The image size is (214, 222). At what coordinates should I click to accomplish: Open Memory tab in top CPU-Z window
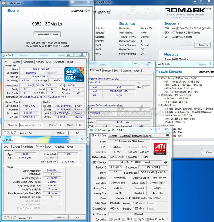coord(40,62)
